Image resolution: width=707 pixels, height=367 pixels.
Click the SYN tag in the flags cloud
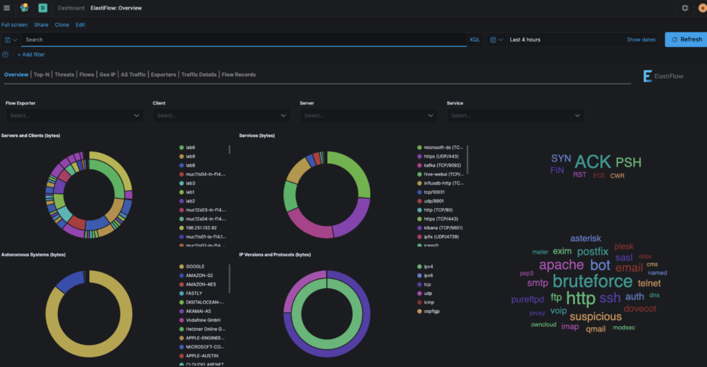[x=561, y=158]
